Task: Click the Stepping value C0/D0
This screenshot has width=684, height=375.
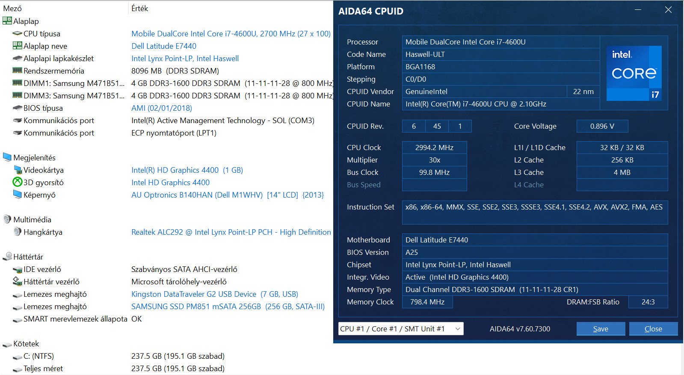Action: pyautogui.click(x=500, y=79)
